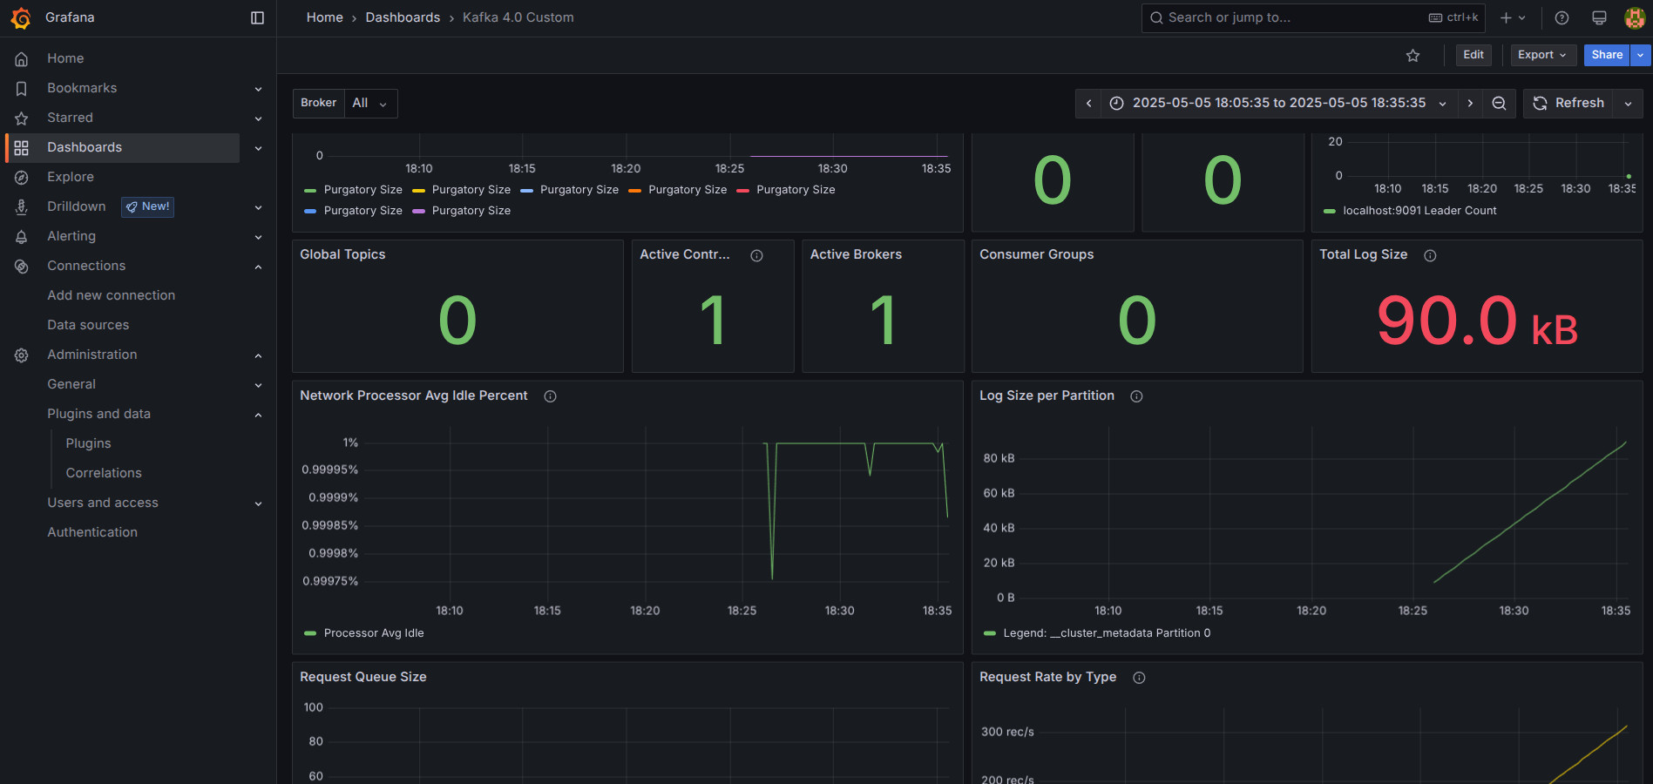Open the time range picker
The height and width of the screenshot is (784, 1653).
[x=1278, y=103]
